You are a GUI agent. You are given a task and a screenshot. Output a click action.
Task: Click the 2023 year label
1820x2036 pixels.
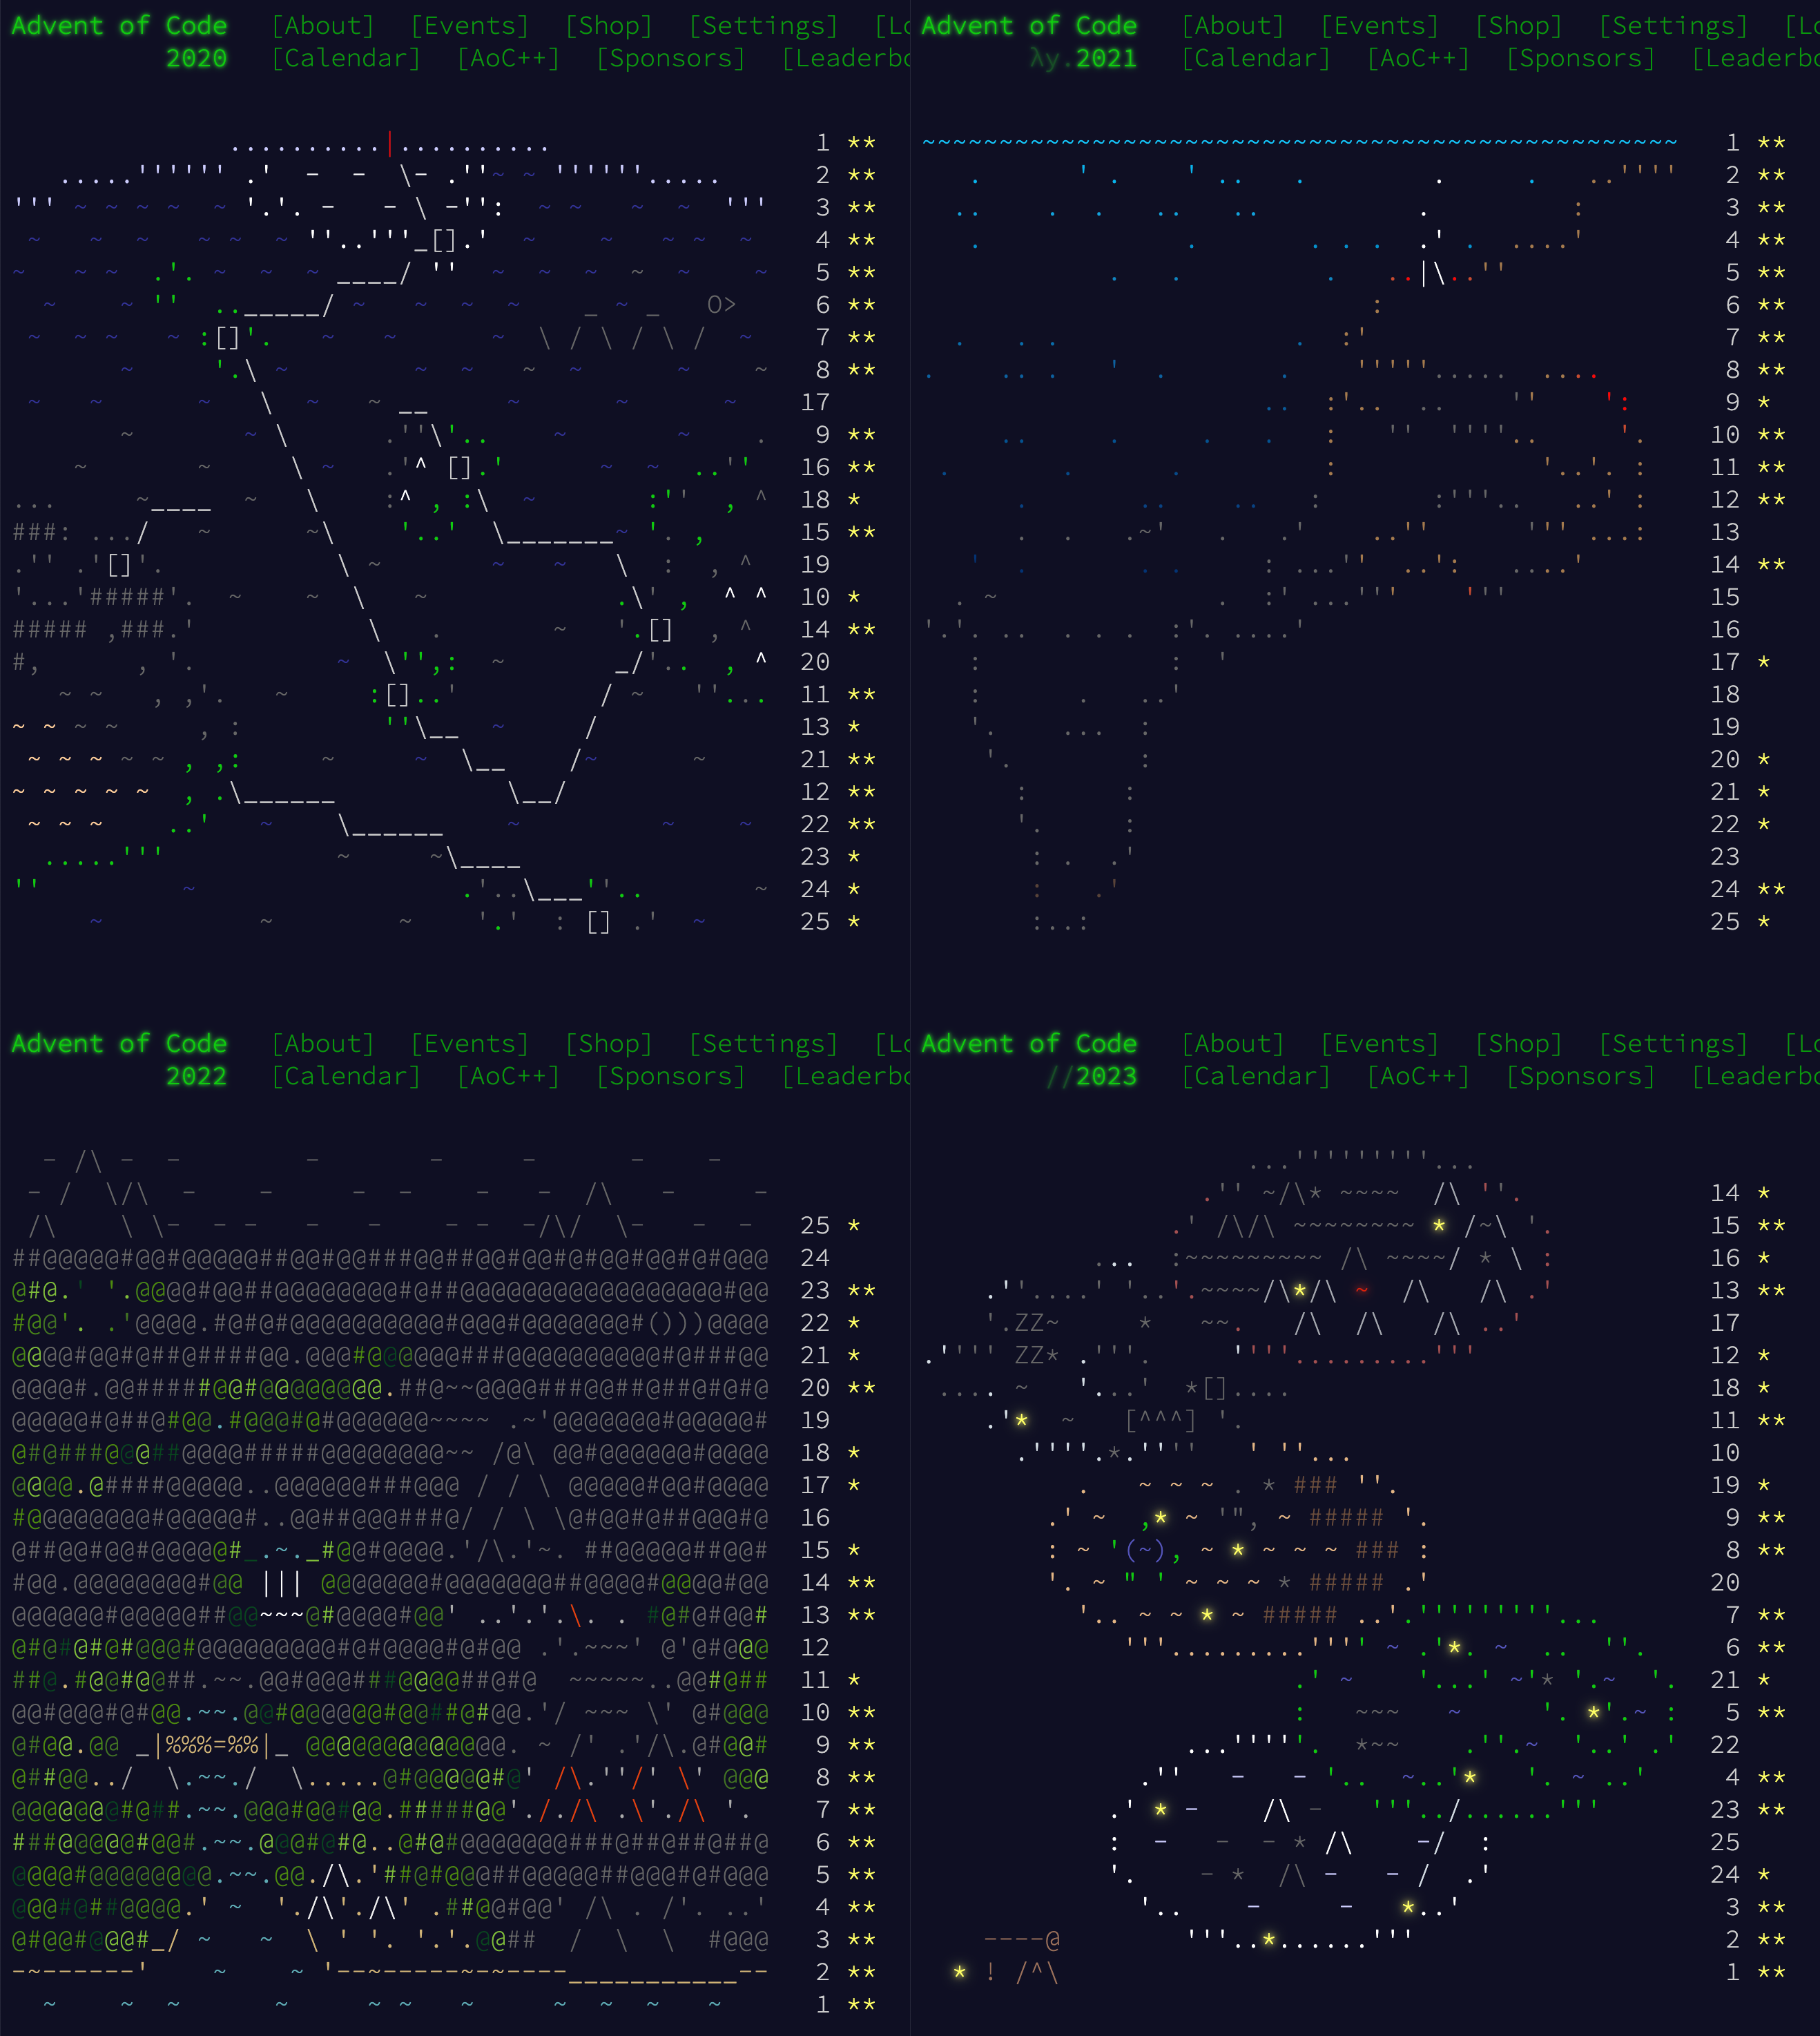pos(1106,1075)
